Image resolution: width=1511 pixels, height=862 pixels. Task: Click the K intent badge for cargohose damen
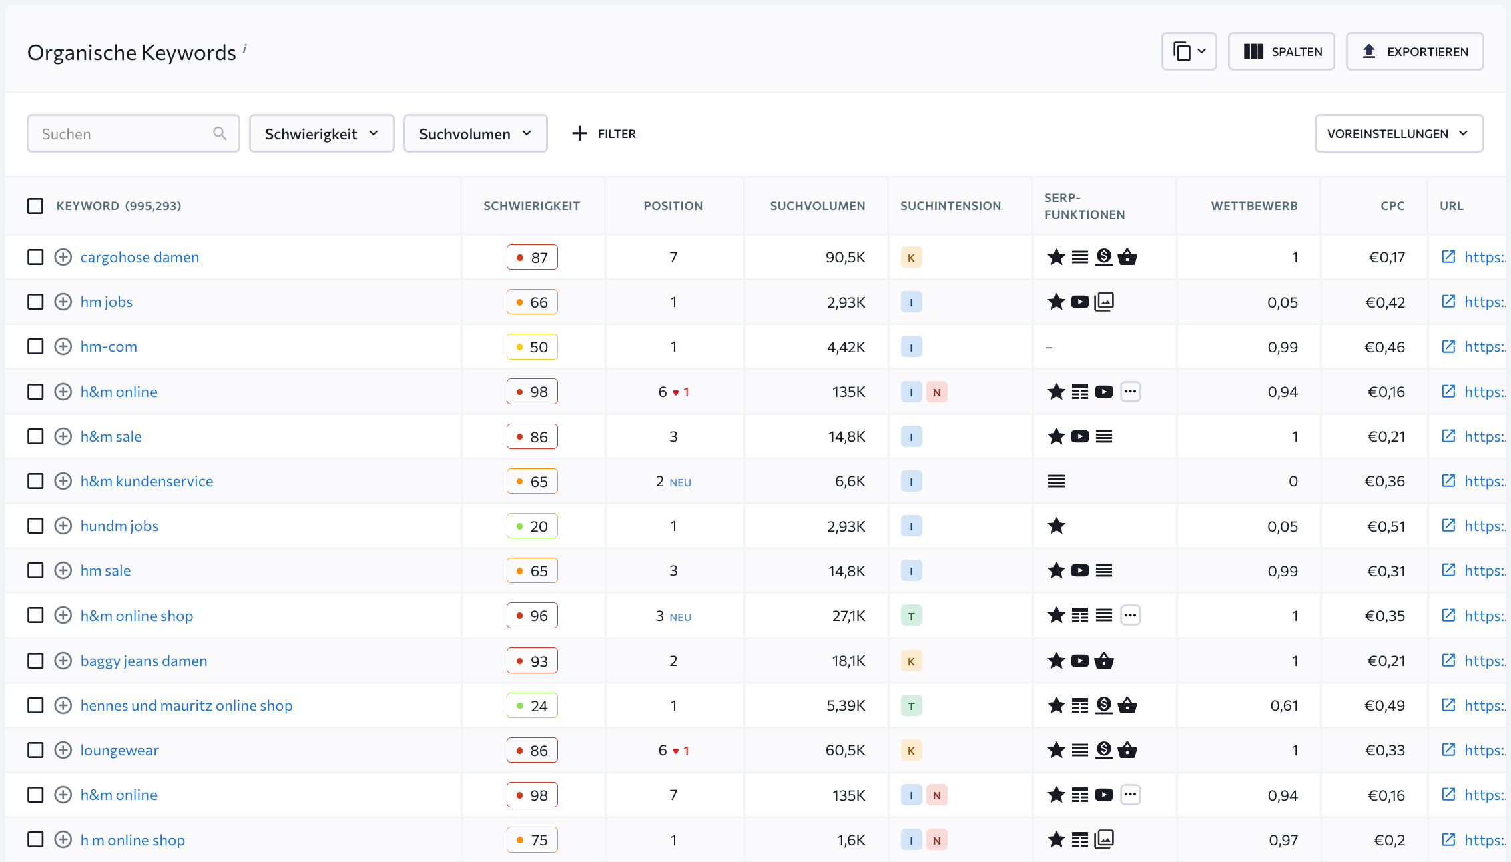911,257
